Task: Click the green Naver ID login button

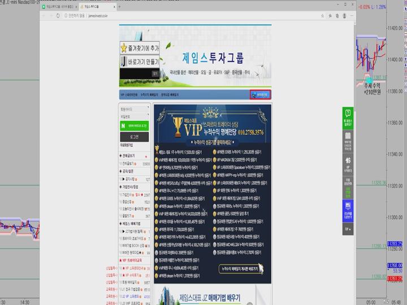Action: point(135,126)
